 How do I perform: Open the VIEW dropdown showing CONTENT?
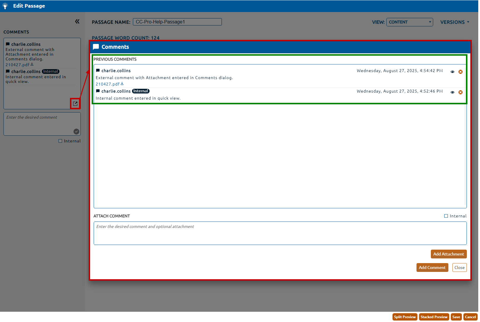pyautogui.click(x=409, y=22)
